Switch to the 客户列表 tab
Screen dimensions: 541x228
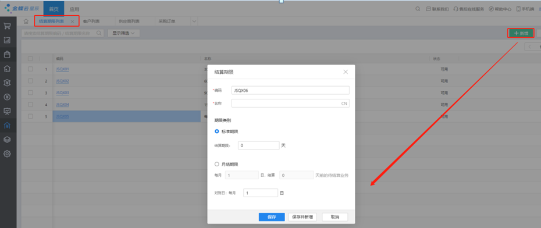point(91,22)
